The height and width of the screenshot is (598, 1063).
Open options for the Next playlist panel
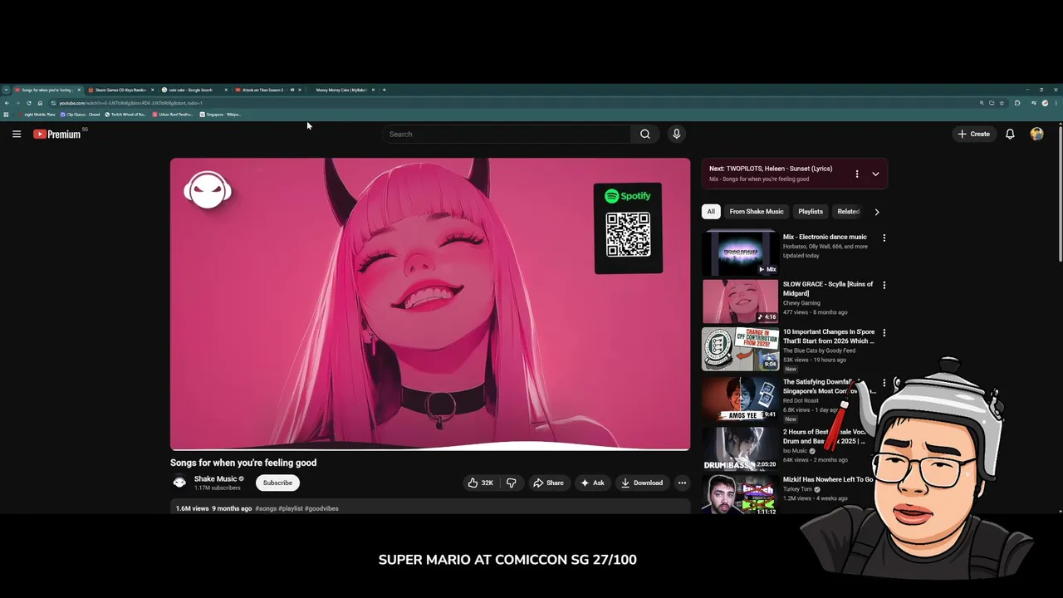point(857,174)
